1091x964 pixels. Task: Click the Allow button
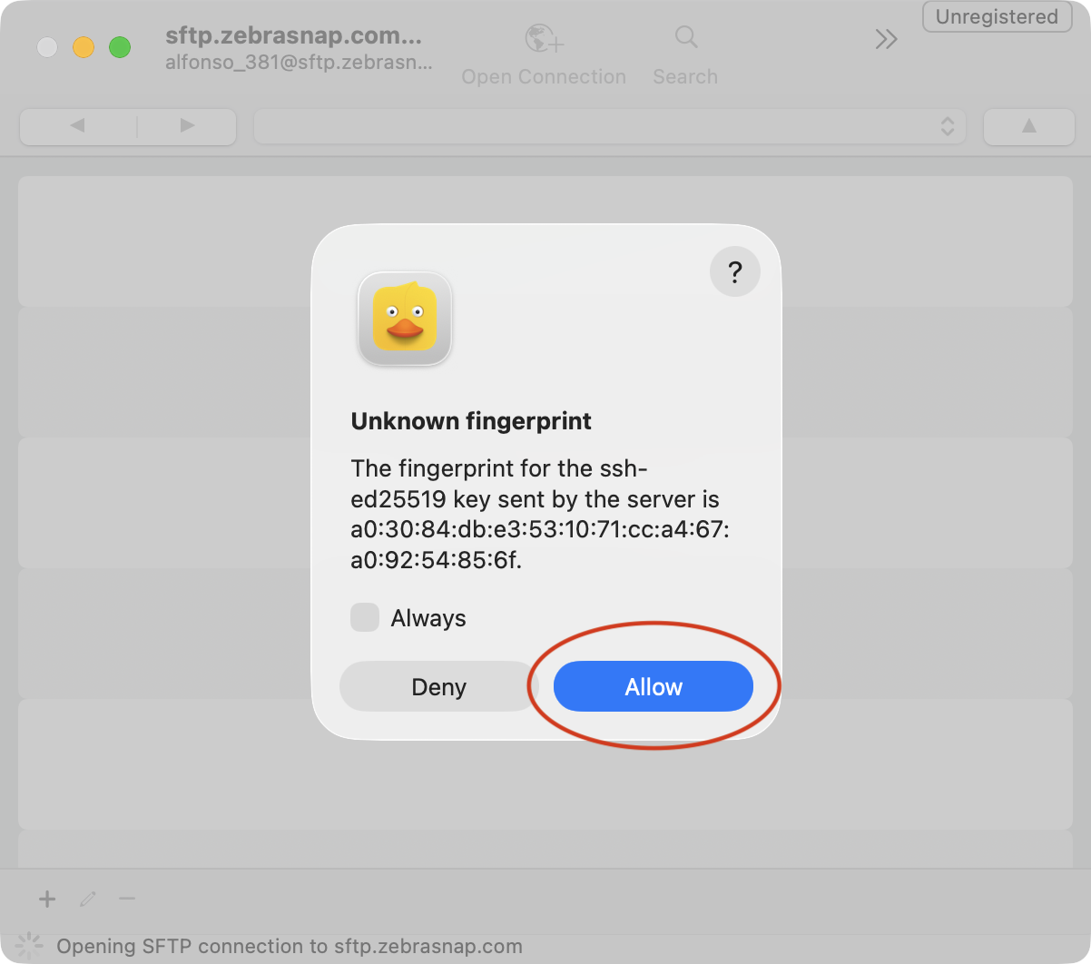tap(654, 686)
